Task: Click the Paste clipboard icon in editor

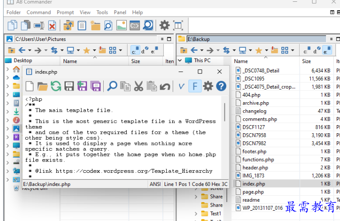Action: [152, 86]
